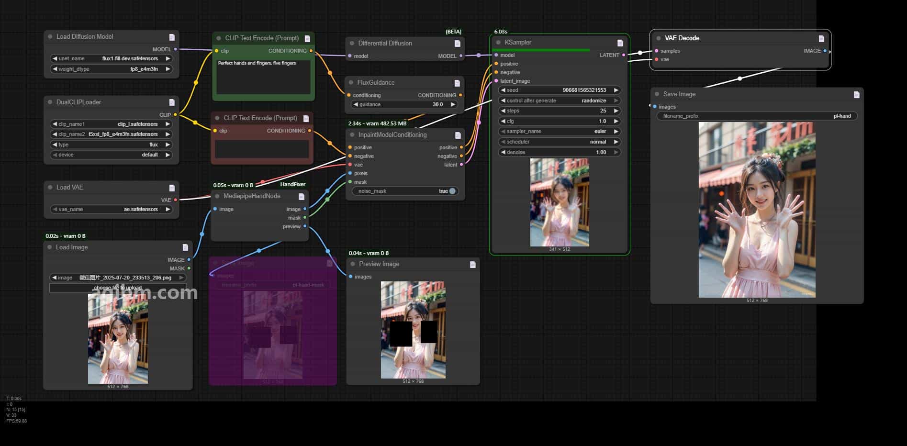Image resolution: width=907 pixels, height=446 pixels.
Task: Click the note icon on FluxGuidance node
Action: pos(457,83)
